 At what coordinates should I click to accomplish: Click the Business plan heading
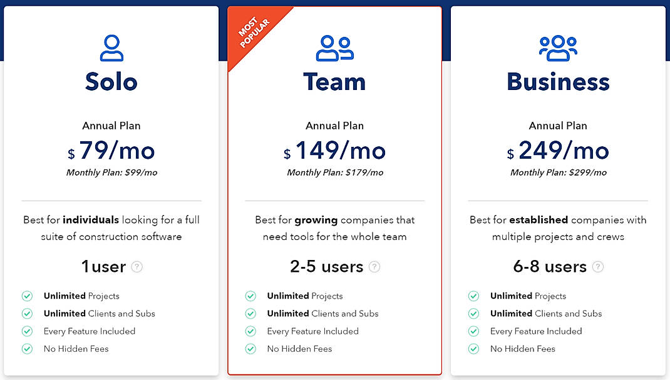pos(558,82)
